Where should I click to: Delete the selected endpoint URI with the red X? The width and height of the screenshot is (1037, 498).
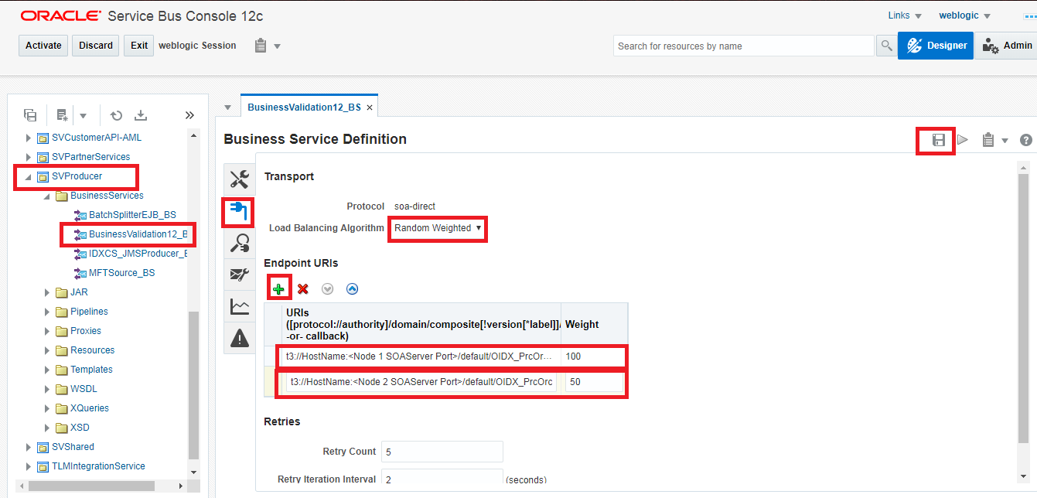[x=302, y=288]
